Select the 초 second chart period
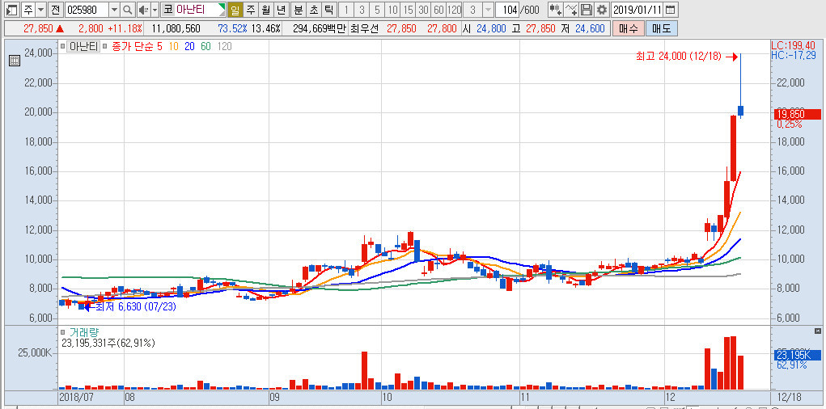 pos(313,10)
